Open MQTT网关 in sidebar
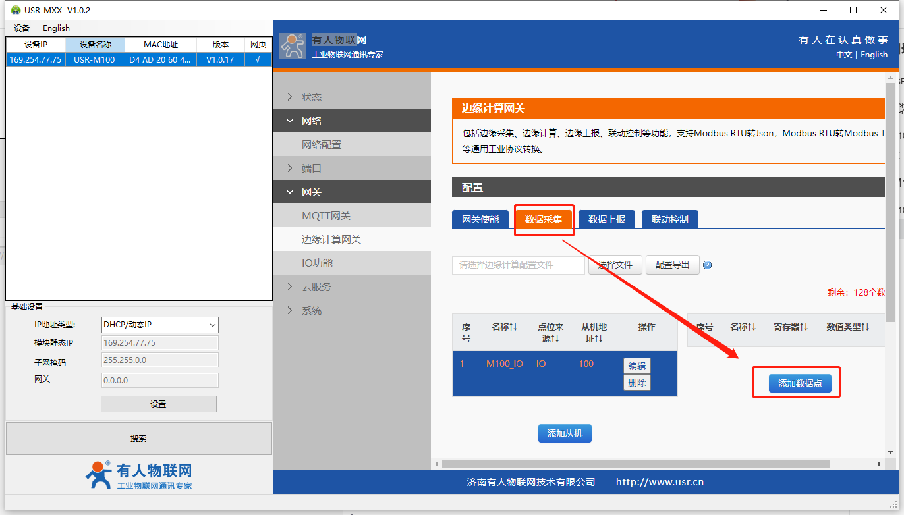This screenshot has height=515, width=904. coord(352,215)
